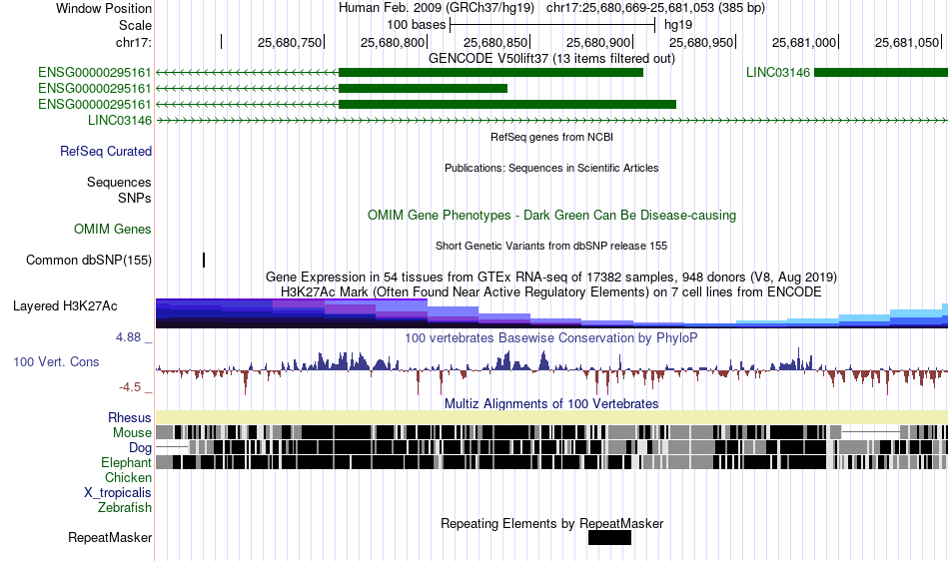Open 100 vertebrates Basewise Conservation title
Screen dimensions: 949x561
551,338
